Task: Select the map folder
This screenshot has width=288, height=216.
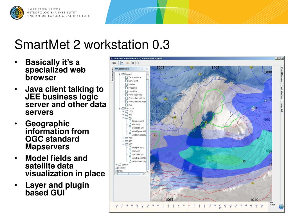Action: pos(119,171)
